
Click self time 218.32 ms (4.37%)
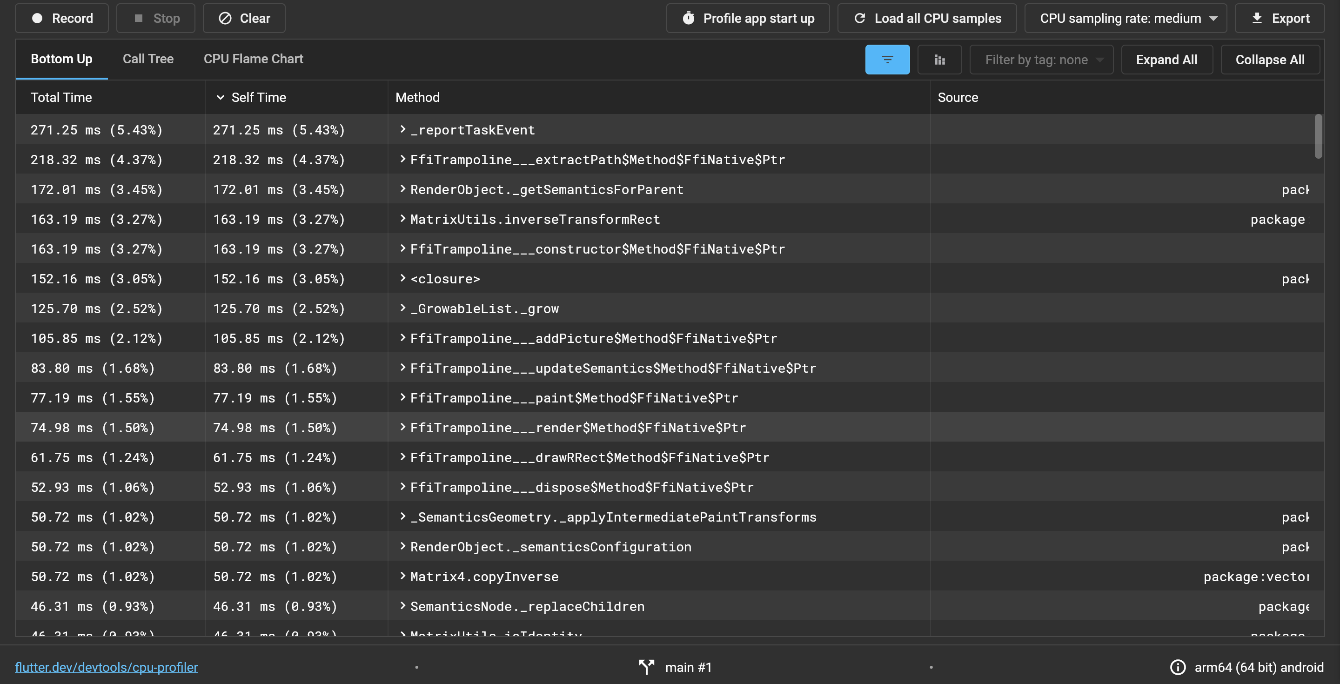[x=279, y=160]
